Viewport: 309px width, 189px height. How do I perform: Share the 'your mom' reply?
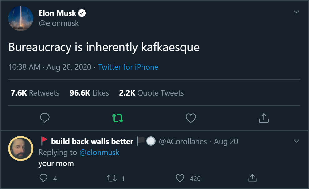[x=252, y=178]
